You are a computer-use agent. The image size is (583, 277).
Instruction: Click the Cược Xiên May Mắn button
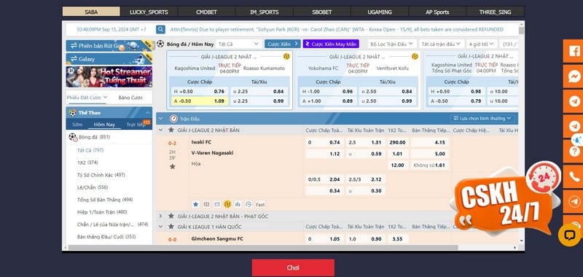coord(331,44)
